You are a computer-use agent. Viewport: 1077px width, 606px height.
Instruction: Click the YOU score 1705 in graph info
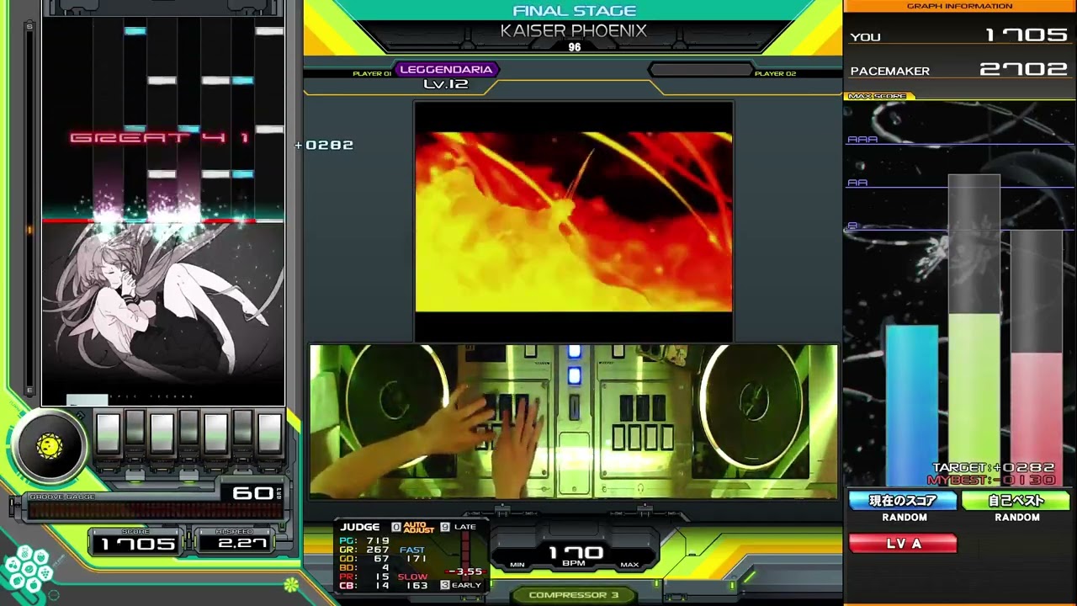(1027, 35)
